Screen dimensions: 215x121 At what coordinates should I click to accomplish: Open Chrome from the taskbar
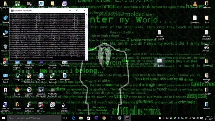(104, 118)
